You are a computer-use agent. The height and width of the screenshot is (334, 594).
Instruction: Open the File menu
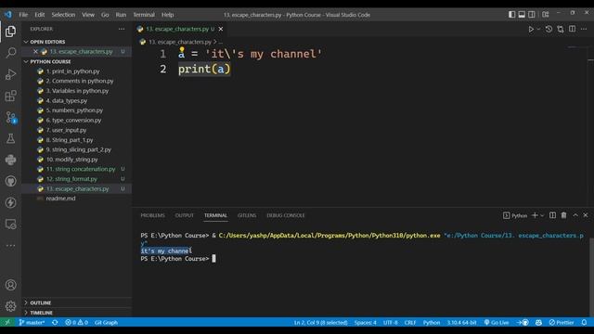23,15
